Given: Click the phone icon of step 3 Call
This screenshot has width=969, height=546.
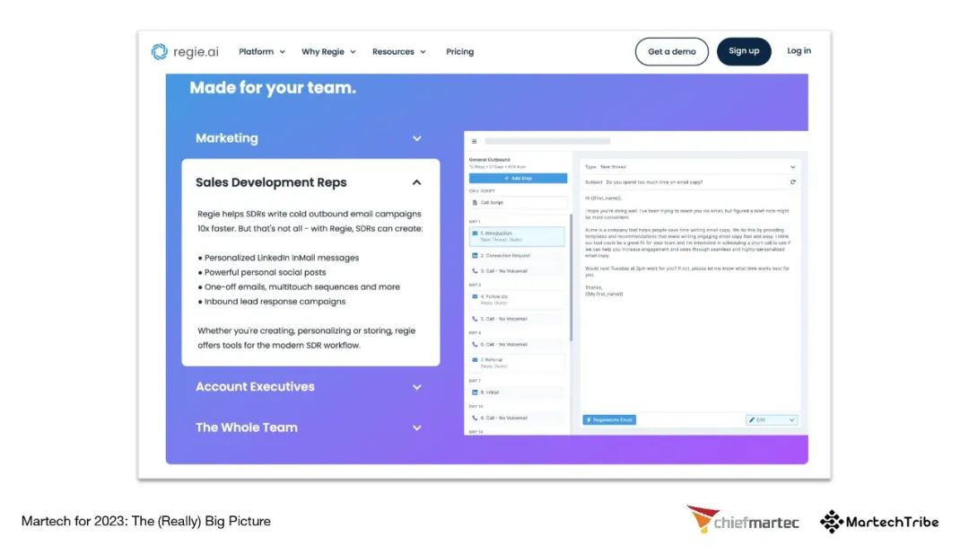Looking at the screenshot, I should [475, 271].
